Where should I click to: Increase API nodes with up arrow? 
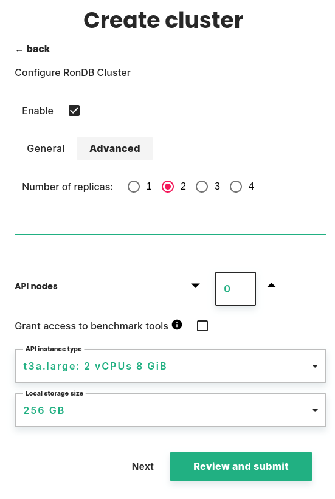[x=271, y=286]
